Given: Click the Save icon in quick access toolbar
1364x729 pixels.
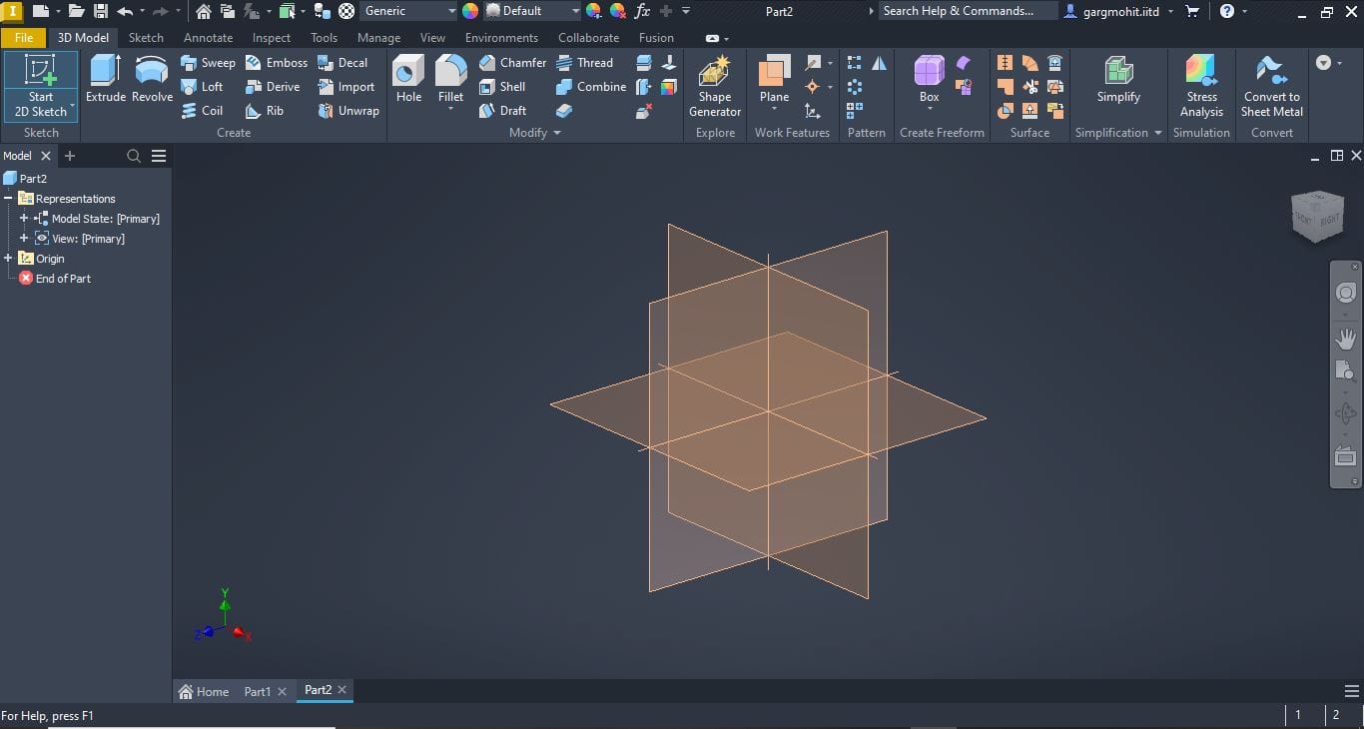Looking at the screenshot, I should point(100,11).
